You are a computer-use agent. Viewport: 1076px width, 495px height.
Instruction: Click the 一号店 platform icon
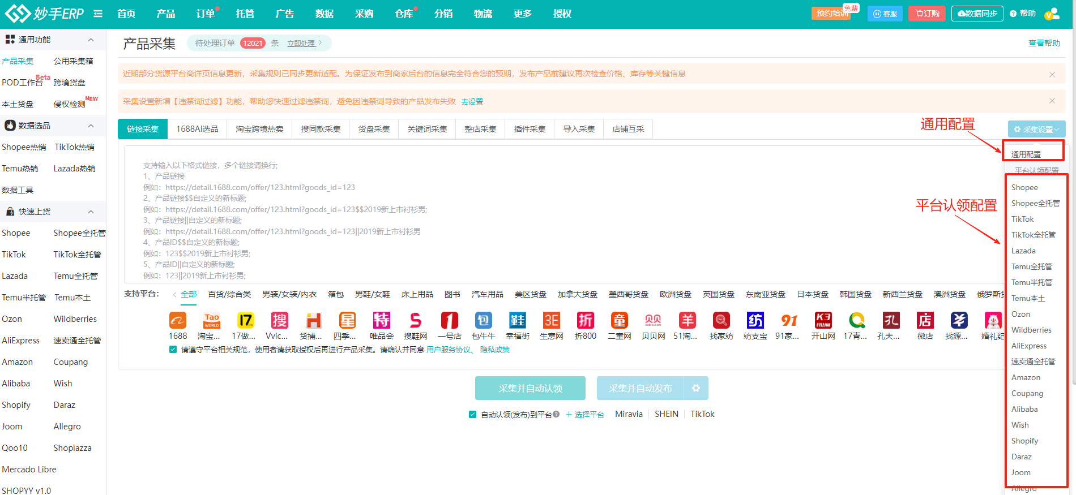coord(450,320)
